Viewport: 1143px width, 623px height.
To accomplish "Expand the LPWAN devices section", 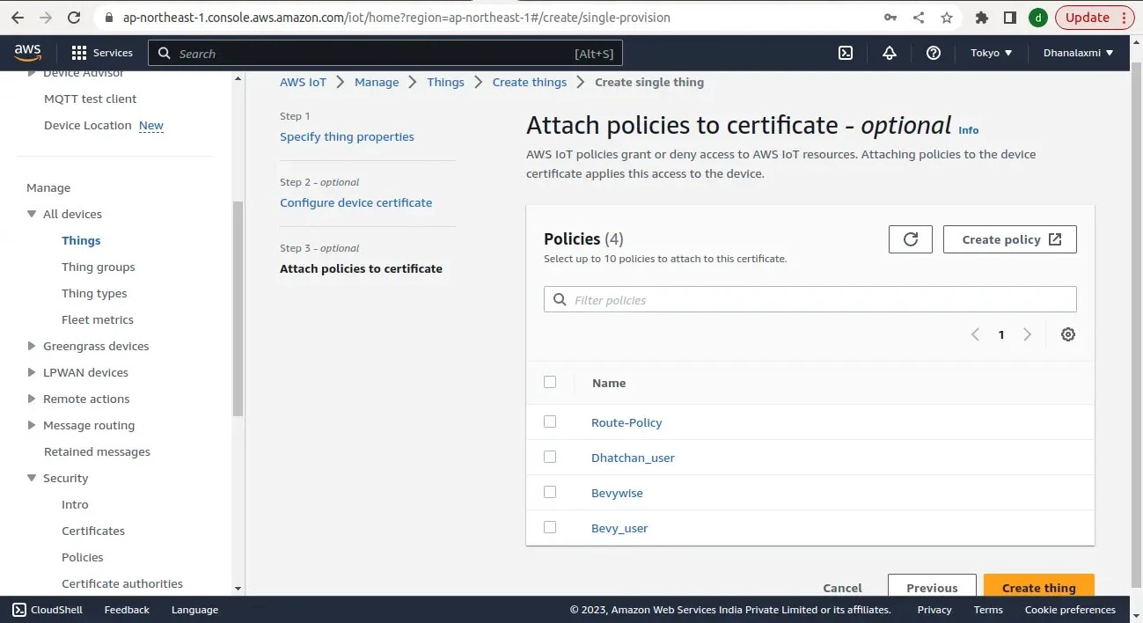I will (32, 372).
